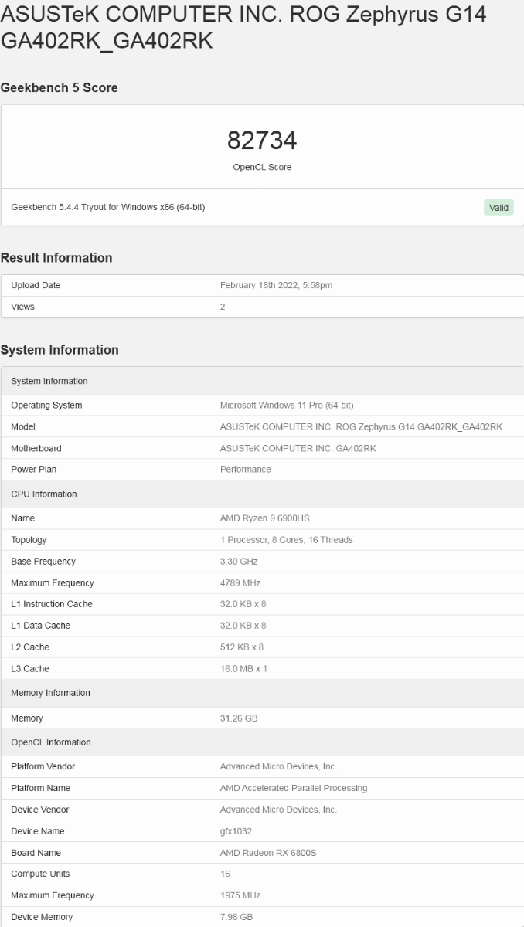Click the Result Information heading
524x927 pixels.
(x=56, y=258)
